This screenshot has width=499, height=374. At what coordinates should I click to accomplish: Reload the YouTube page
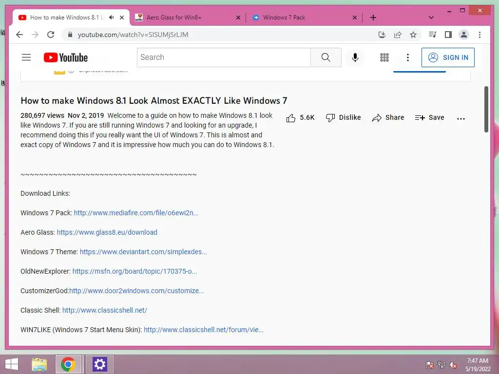[x=51, y=35]
